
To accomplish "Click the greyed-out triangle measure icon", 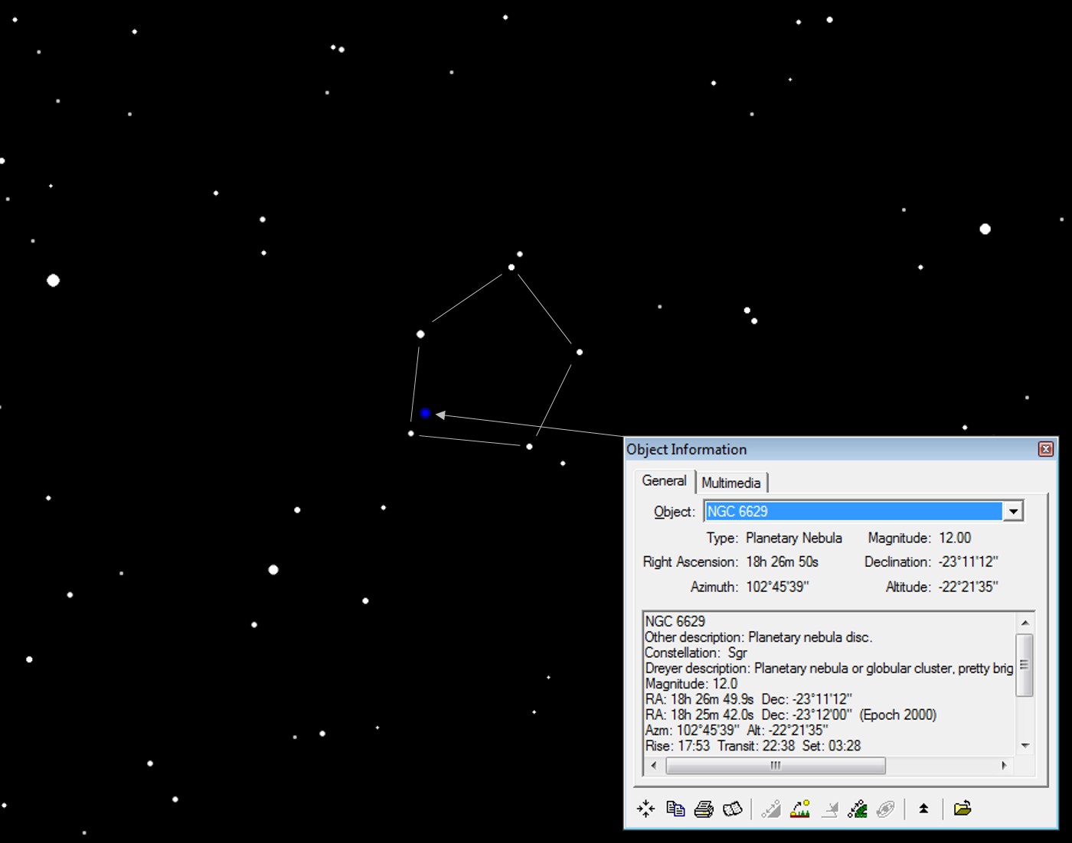I will tap(771, 809).
